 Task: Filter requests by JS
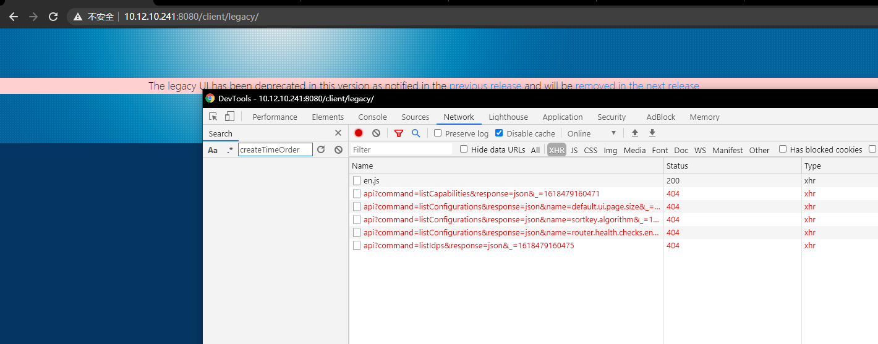(574, 150)
